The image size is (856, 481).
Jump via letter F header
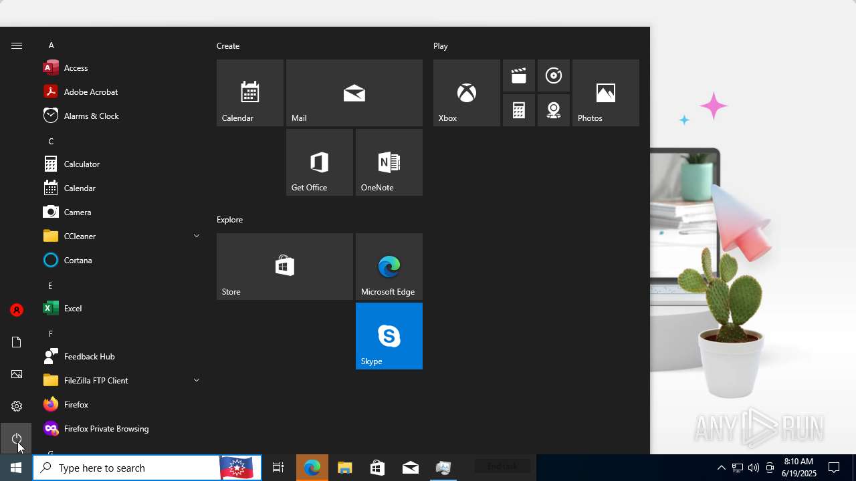[51, 333]
